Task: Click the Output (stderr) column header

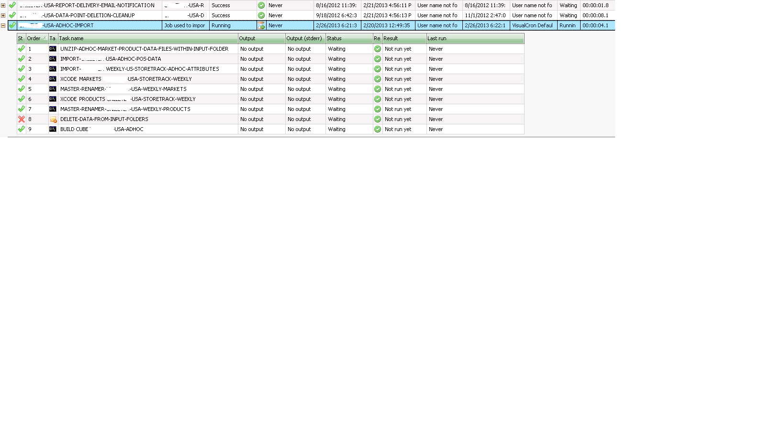Action: (x=305, y=38)
